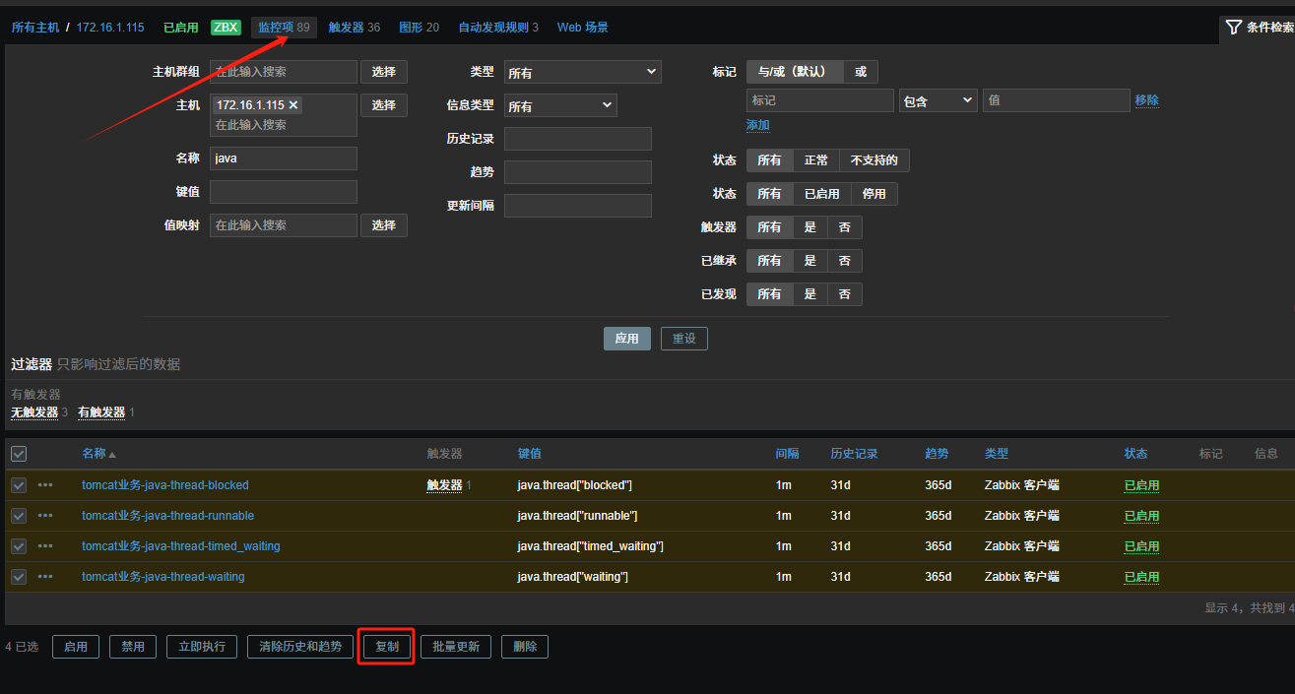Image resolution: width=1295 pixels, height=694 pixels.
Task: Open the 图形 20 tab
Action: 420,28
